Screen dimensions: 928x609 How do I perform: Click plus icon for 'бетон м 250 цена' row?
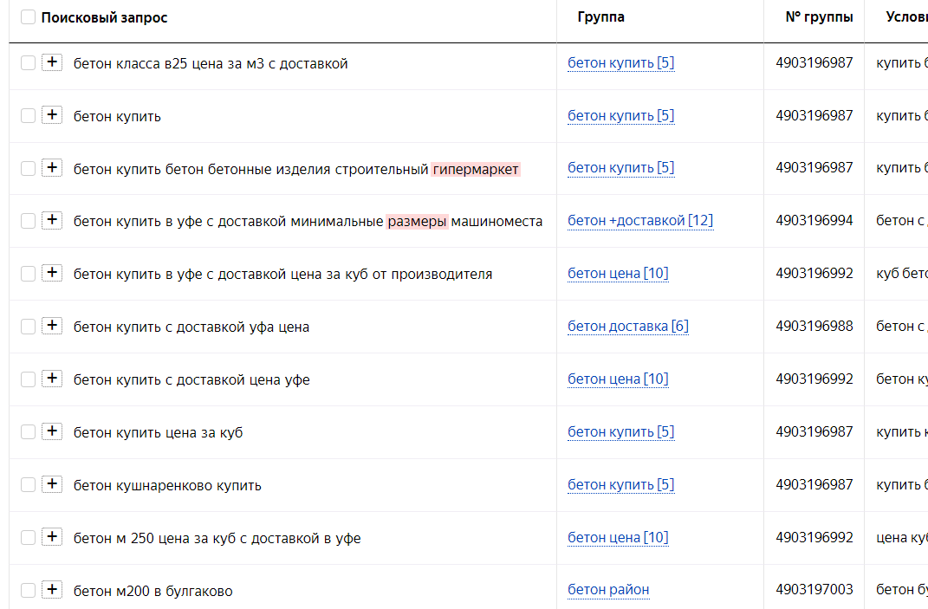point(52,537)
